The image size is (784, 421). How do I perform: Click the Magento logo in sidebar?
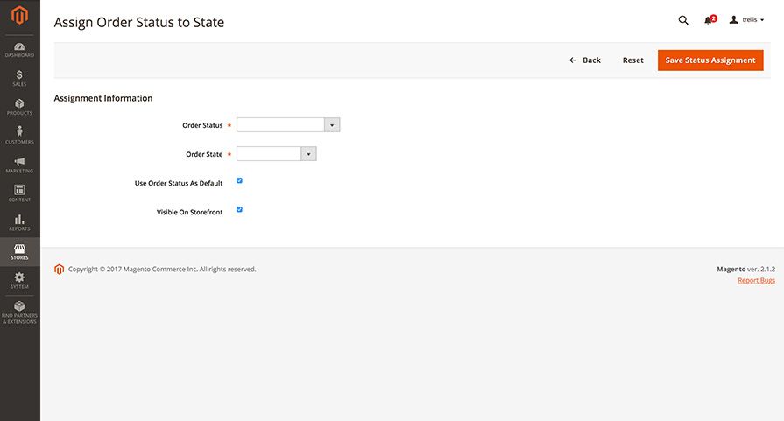pyautogui.click(x=19, y=15)
